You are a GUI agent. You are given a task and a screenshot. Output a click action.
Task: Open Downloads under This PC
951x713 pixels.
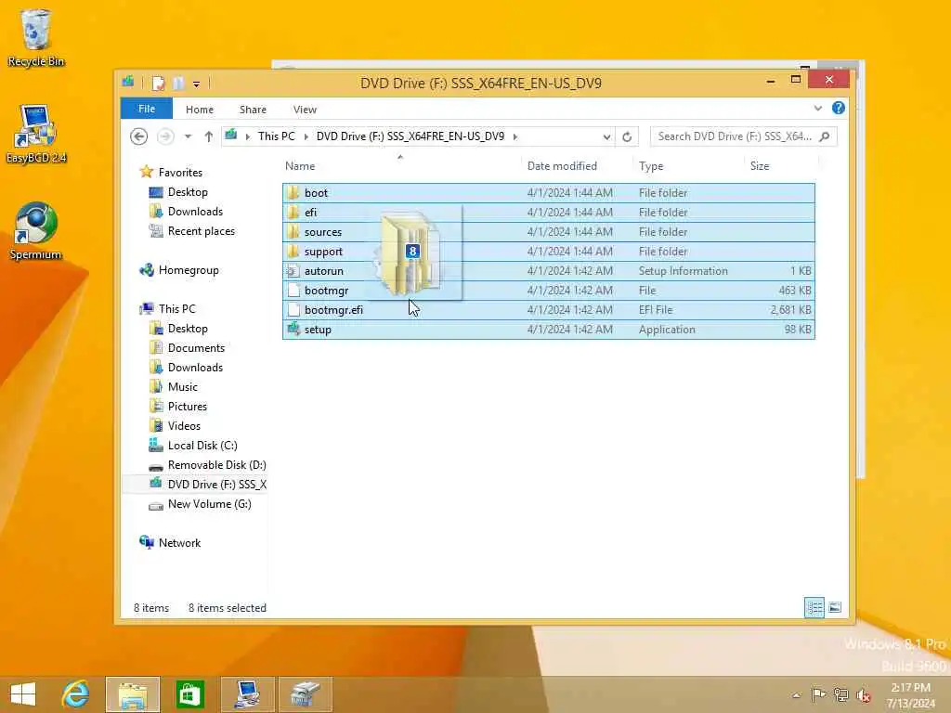186,368
